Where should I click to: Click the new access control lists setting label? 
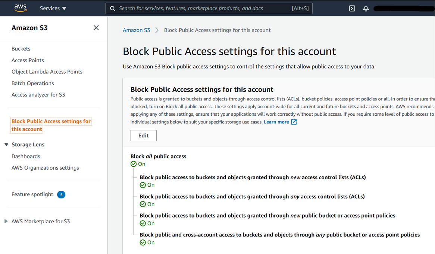tap(253, 177)
